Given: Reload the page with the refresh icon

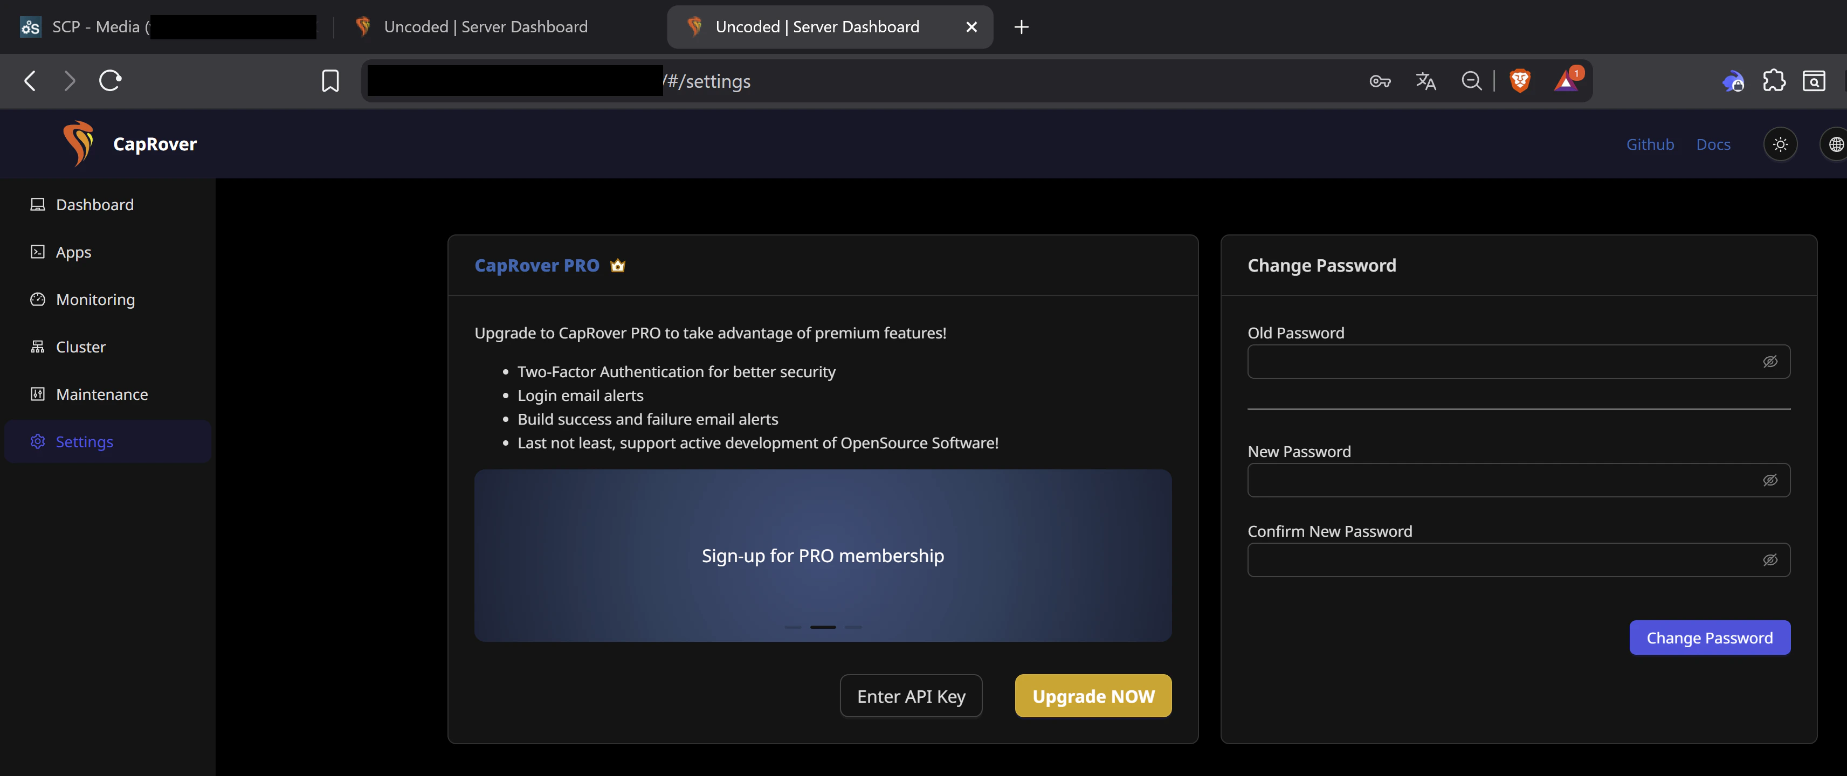Looking at the screenshot, I should pos(111,80).
